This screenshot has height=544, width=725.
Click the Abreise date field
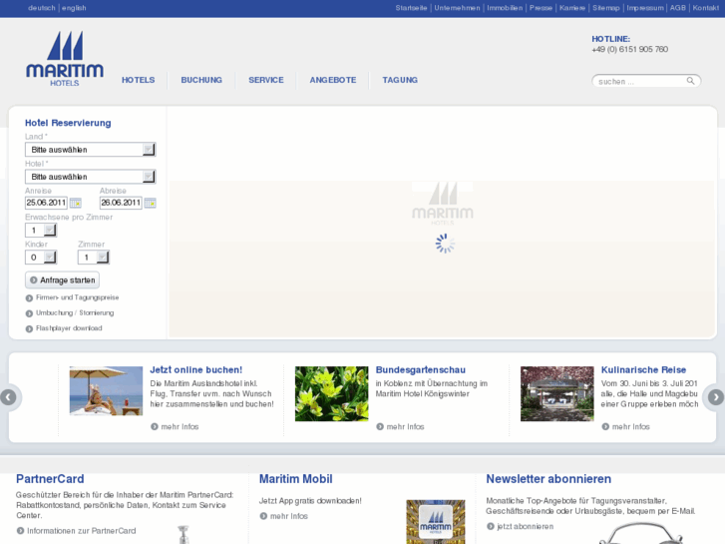coord(121,203)
